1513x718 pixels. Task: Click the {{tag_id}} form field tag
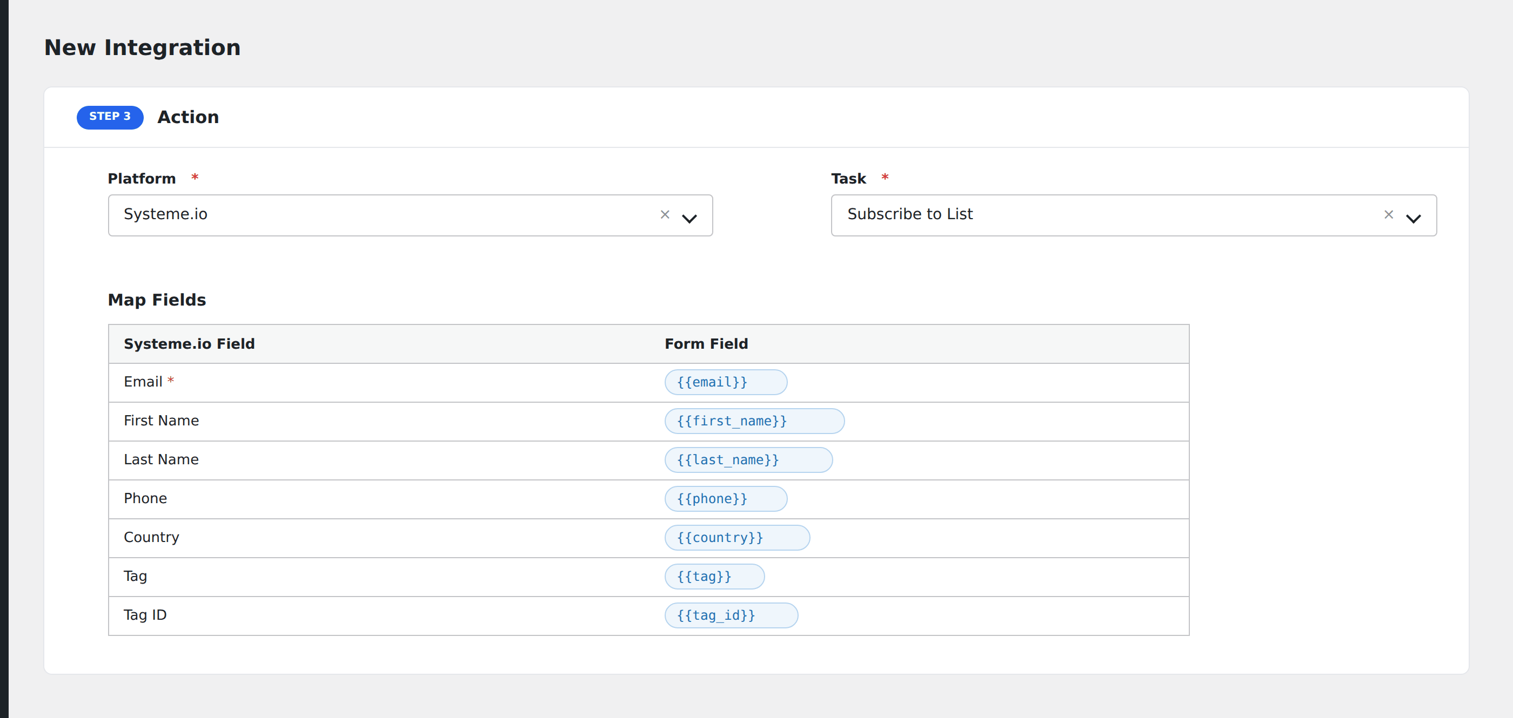[x=731, y=615]
